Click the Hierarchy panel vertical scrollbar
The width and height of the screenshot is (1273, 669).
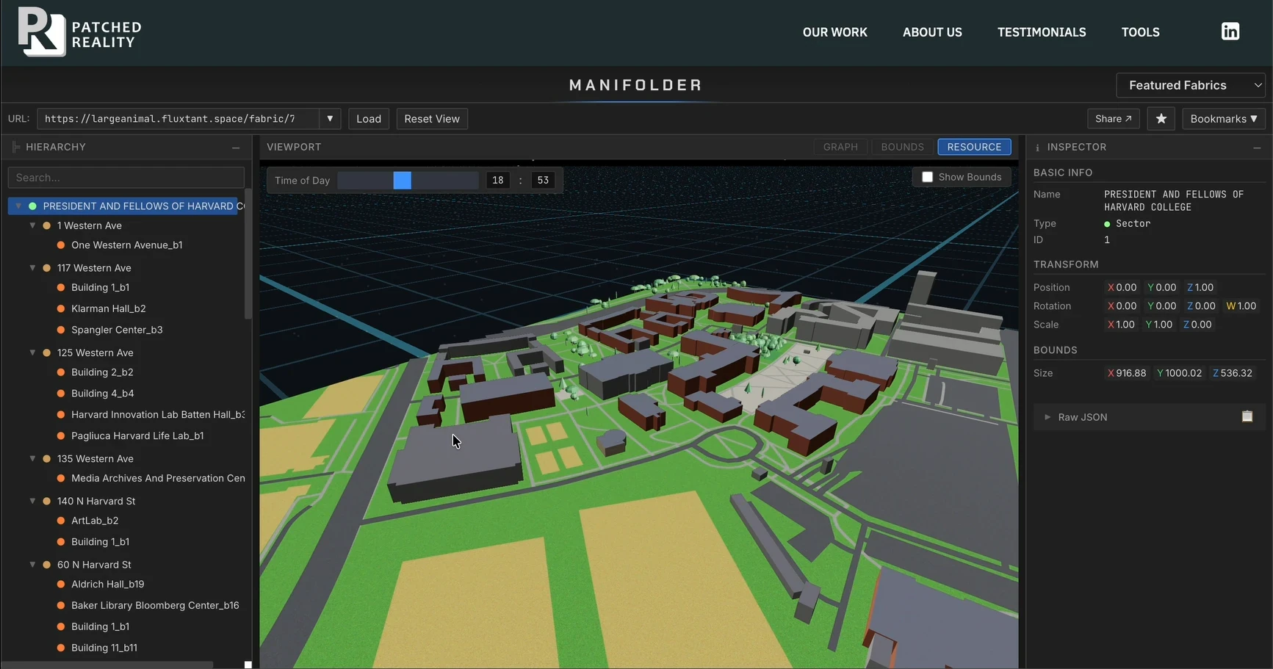click(248, 253)
